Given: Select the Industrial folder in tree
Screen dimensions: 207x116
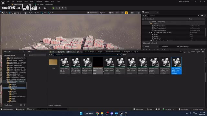Looking at the screenshot, I should click(x=14, y=93).
